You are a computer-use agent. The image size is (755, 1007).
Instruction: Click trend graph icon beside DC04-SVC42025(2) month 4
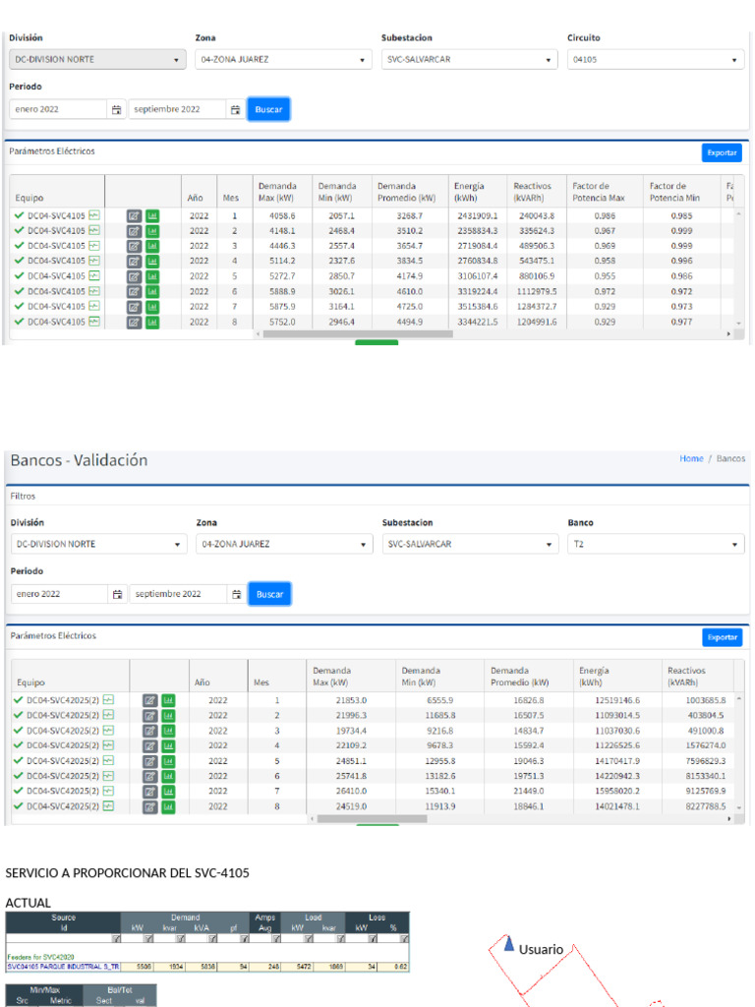[108, 745]
